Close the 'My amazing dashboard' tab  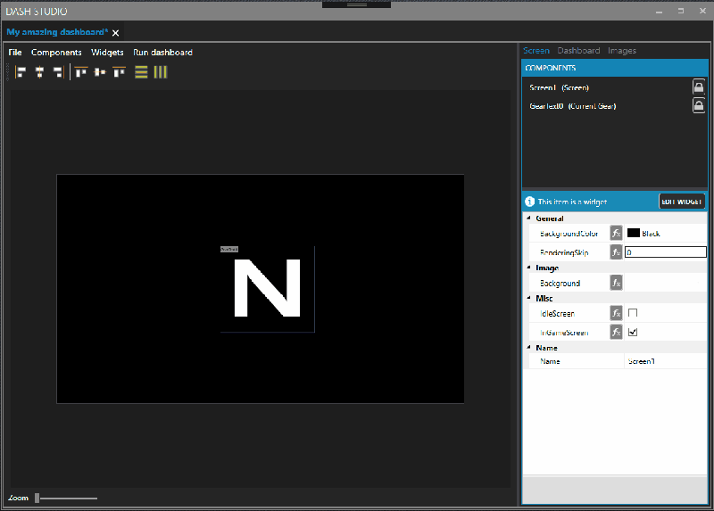pyautogui.click(x=116, y=33)
